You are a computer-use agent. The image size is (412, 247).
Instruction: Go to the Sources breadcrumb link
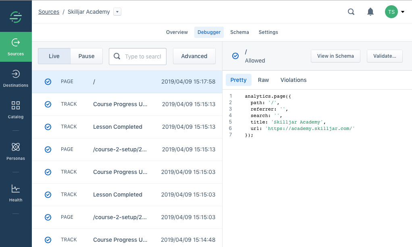tap(49, 12)
